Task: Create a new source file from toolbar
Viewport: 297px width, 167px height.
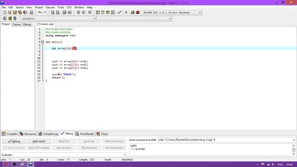Action: click(5, 13)
